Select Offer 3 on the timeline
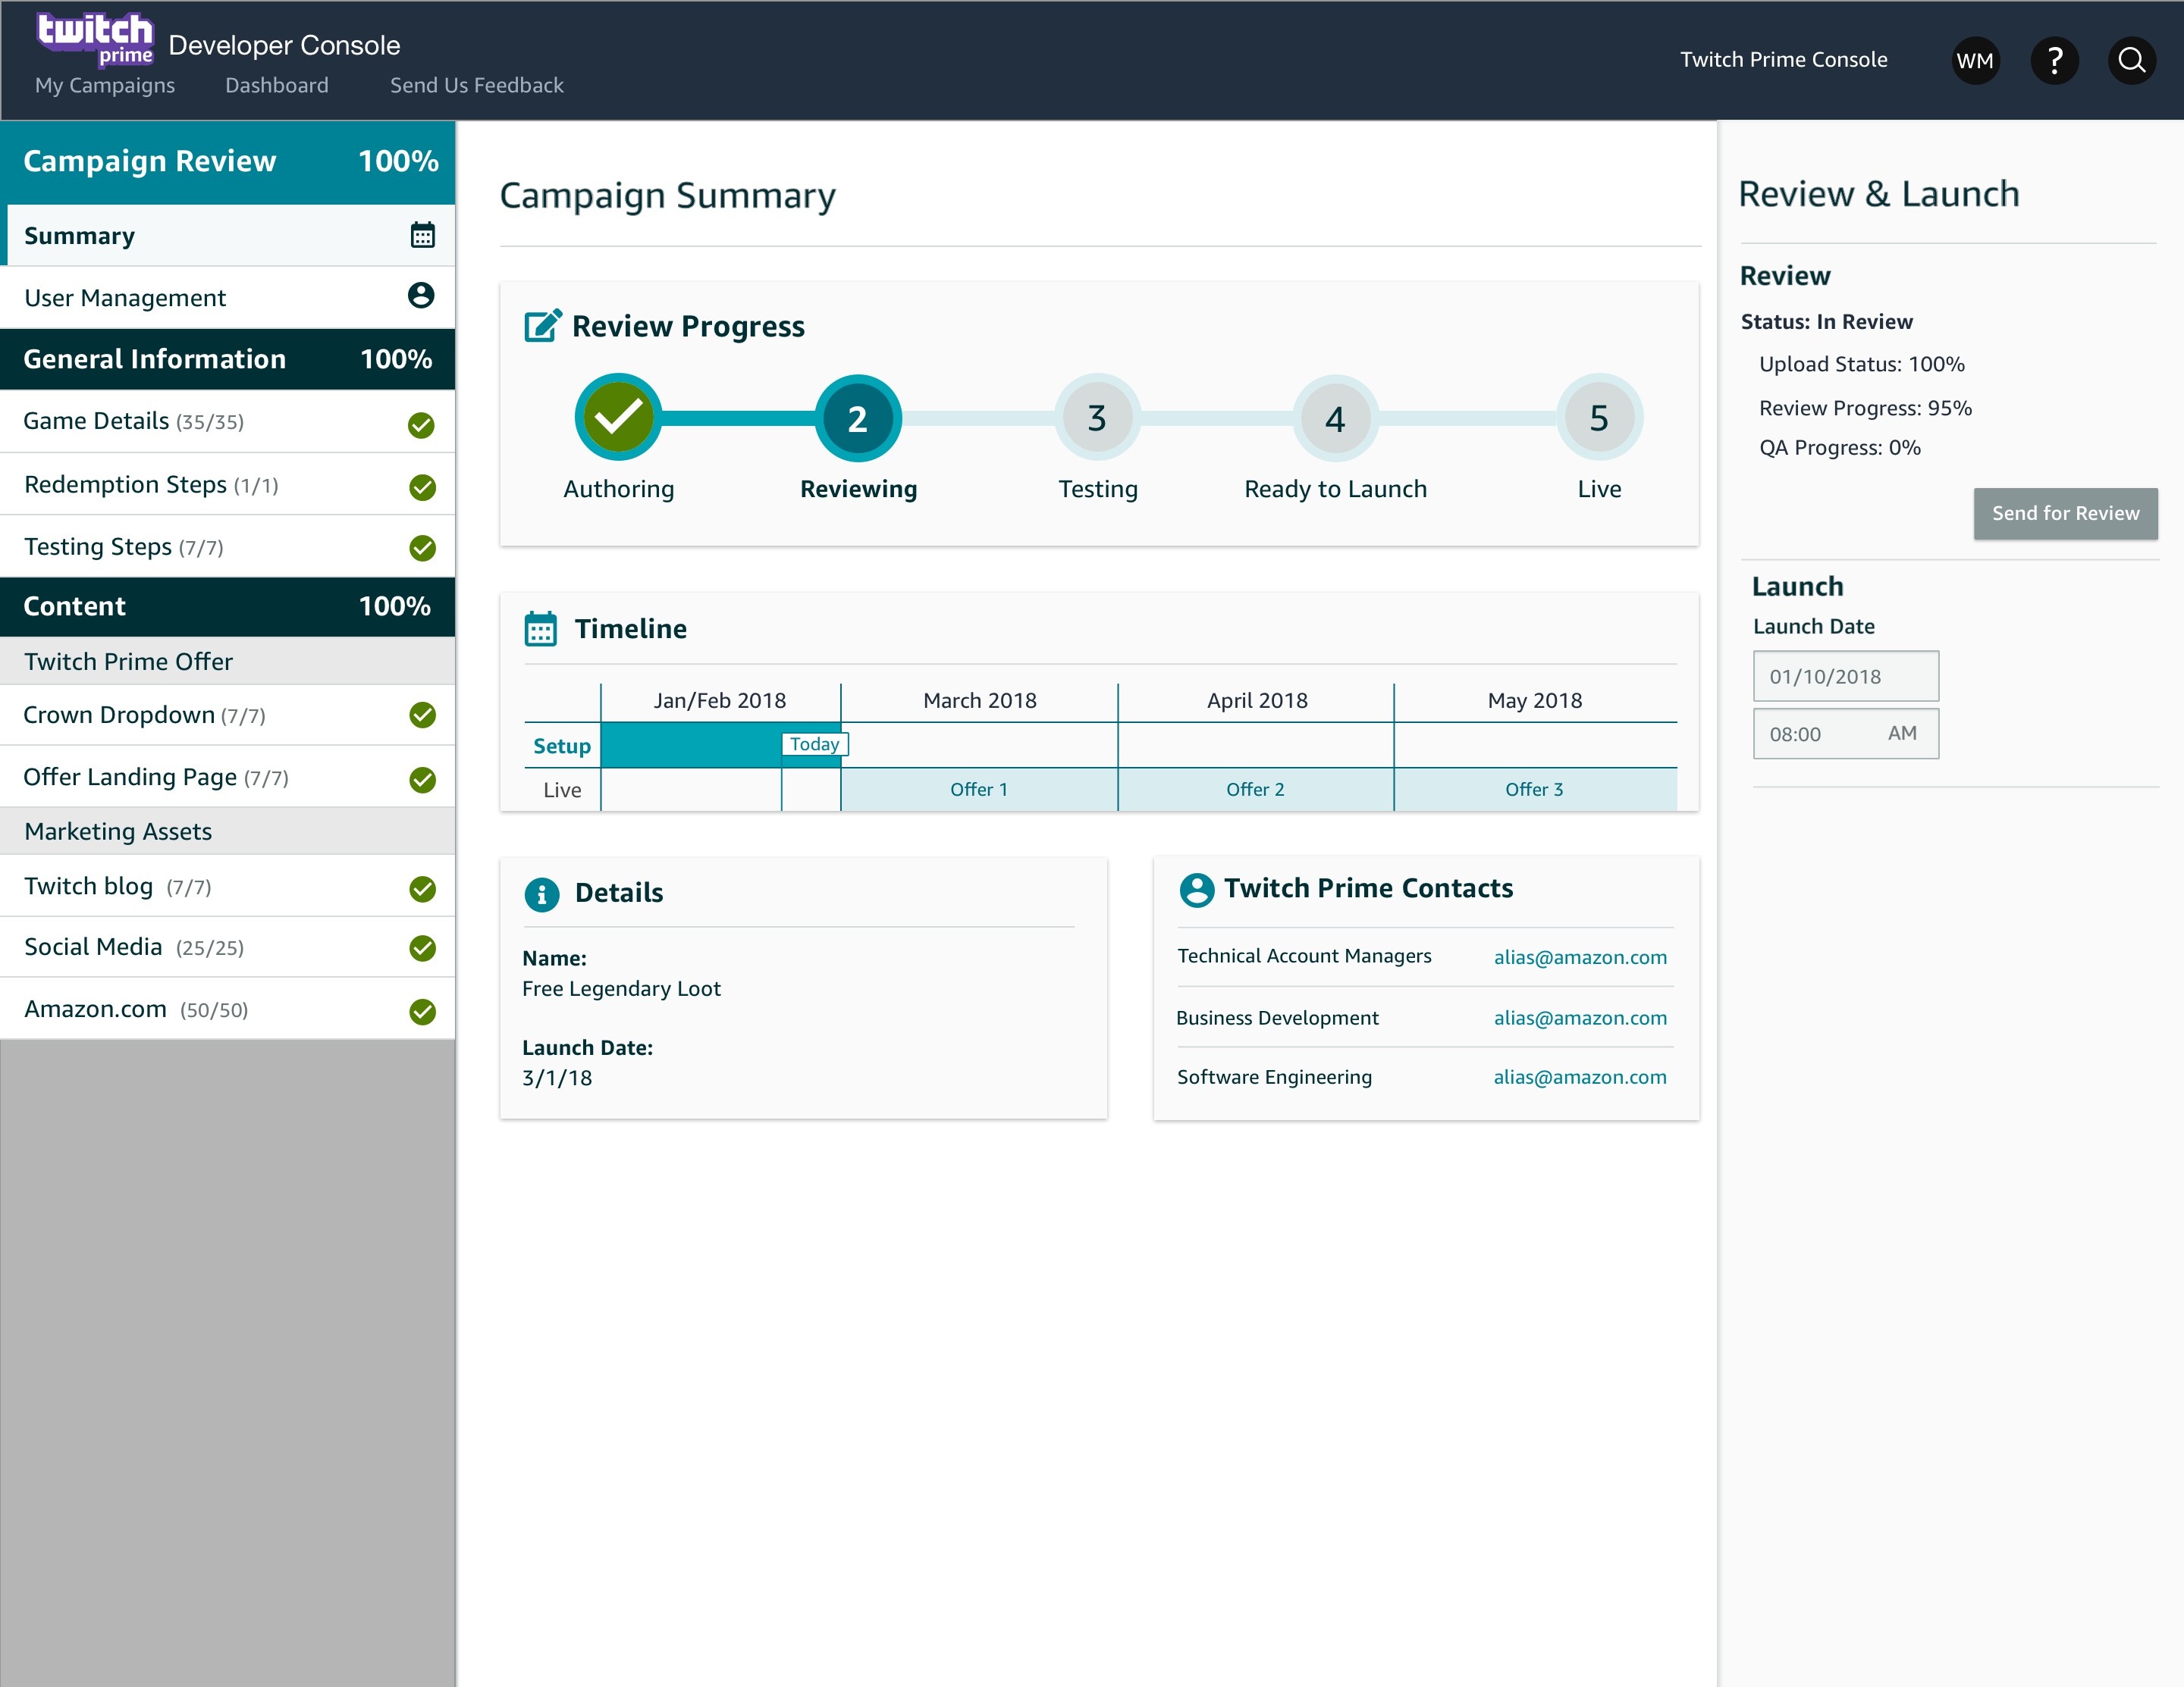Image resolution: width=2184 pixels, height=1687 pixels. point(1535,790)
